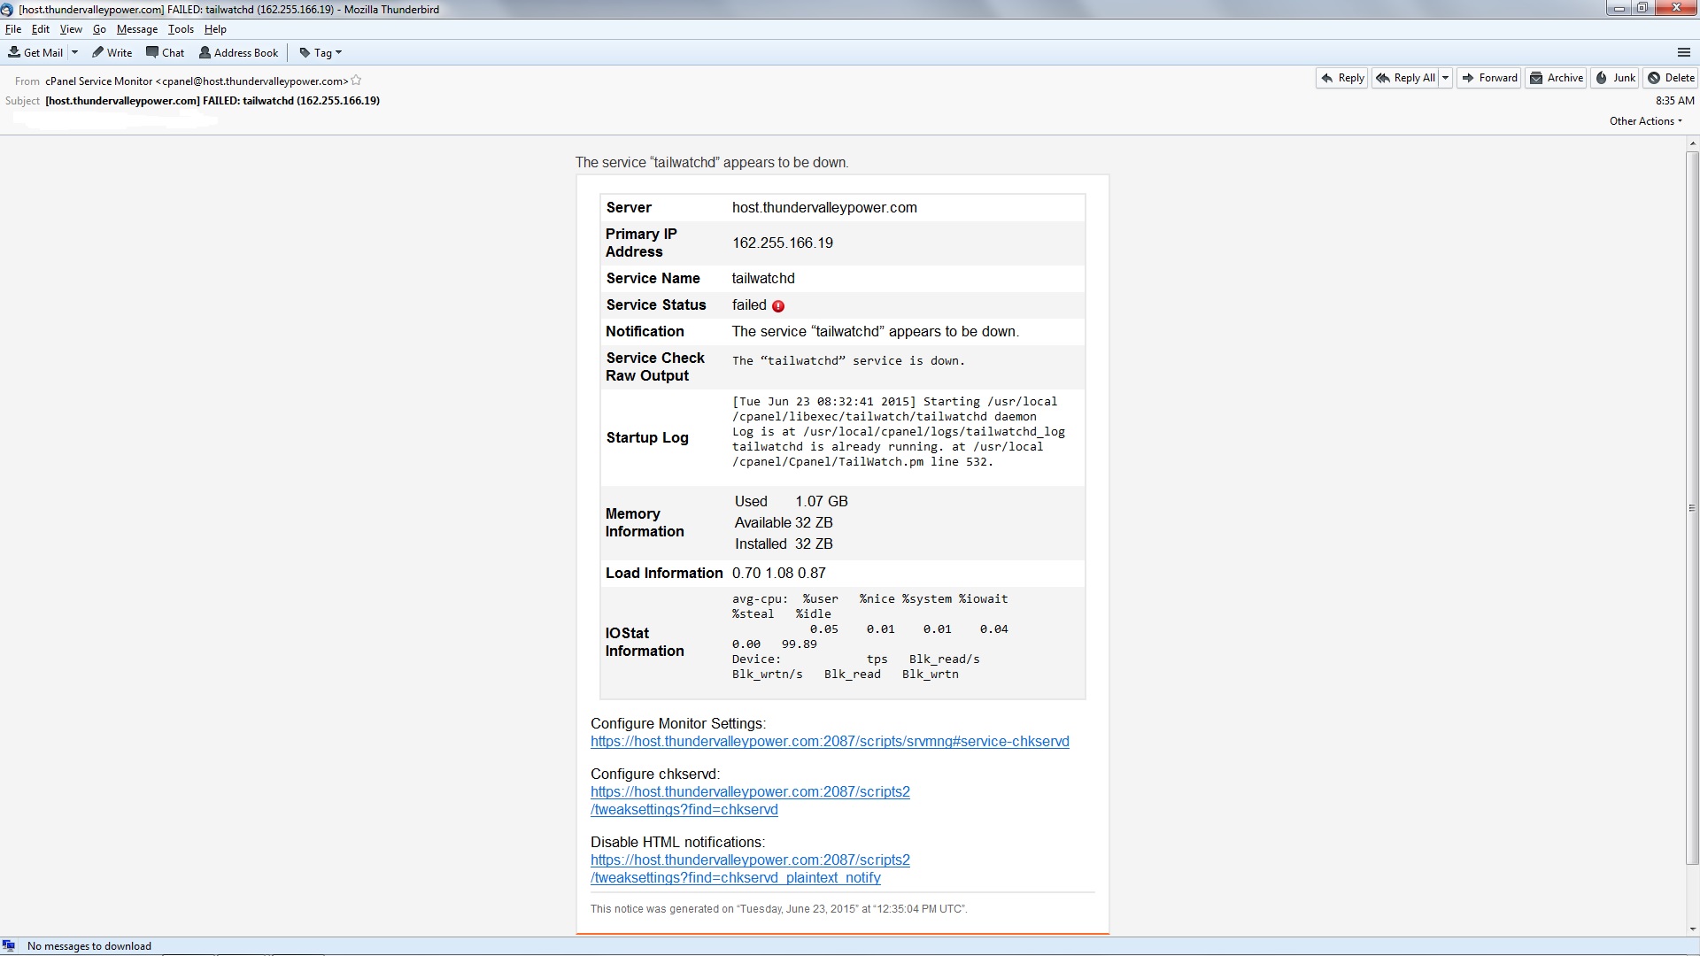1700x956 pixels.
Task: Open the Message menu
Action: (136, 29)
